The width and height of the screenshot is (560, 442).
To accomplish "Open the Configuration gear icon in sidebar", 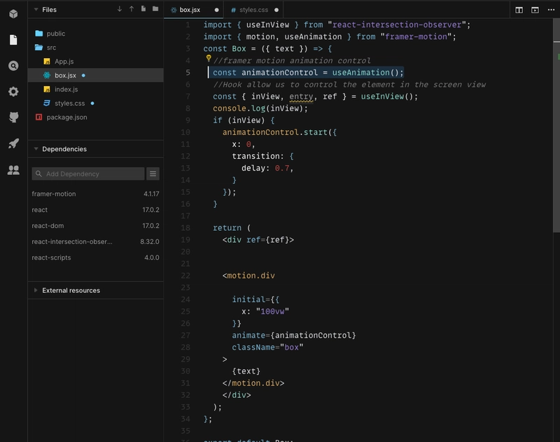I will [x=13, y=92].
